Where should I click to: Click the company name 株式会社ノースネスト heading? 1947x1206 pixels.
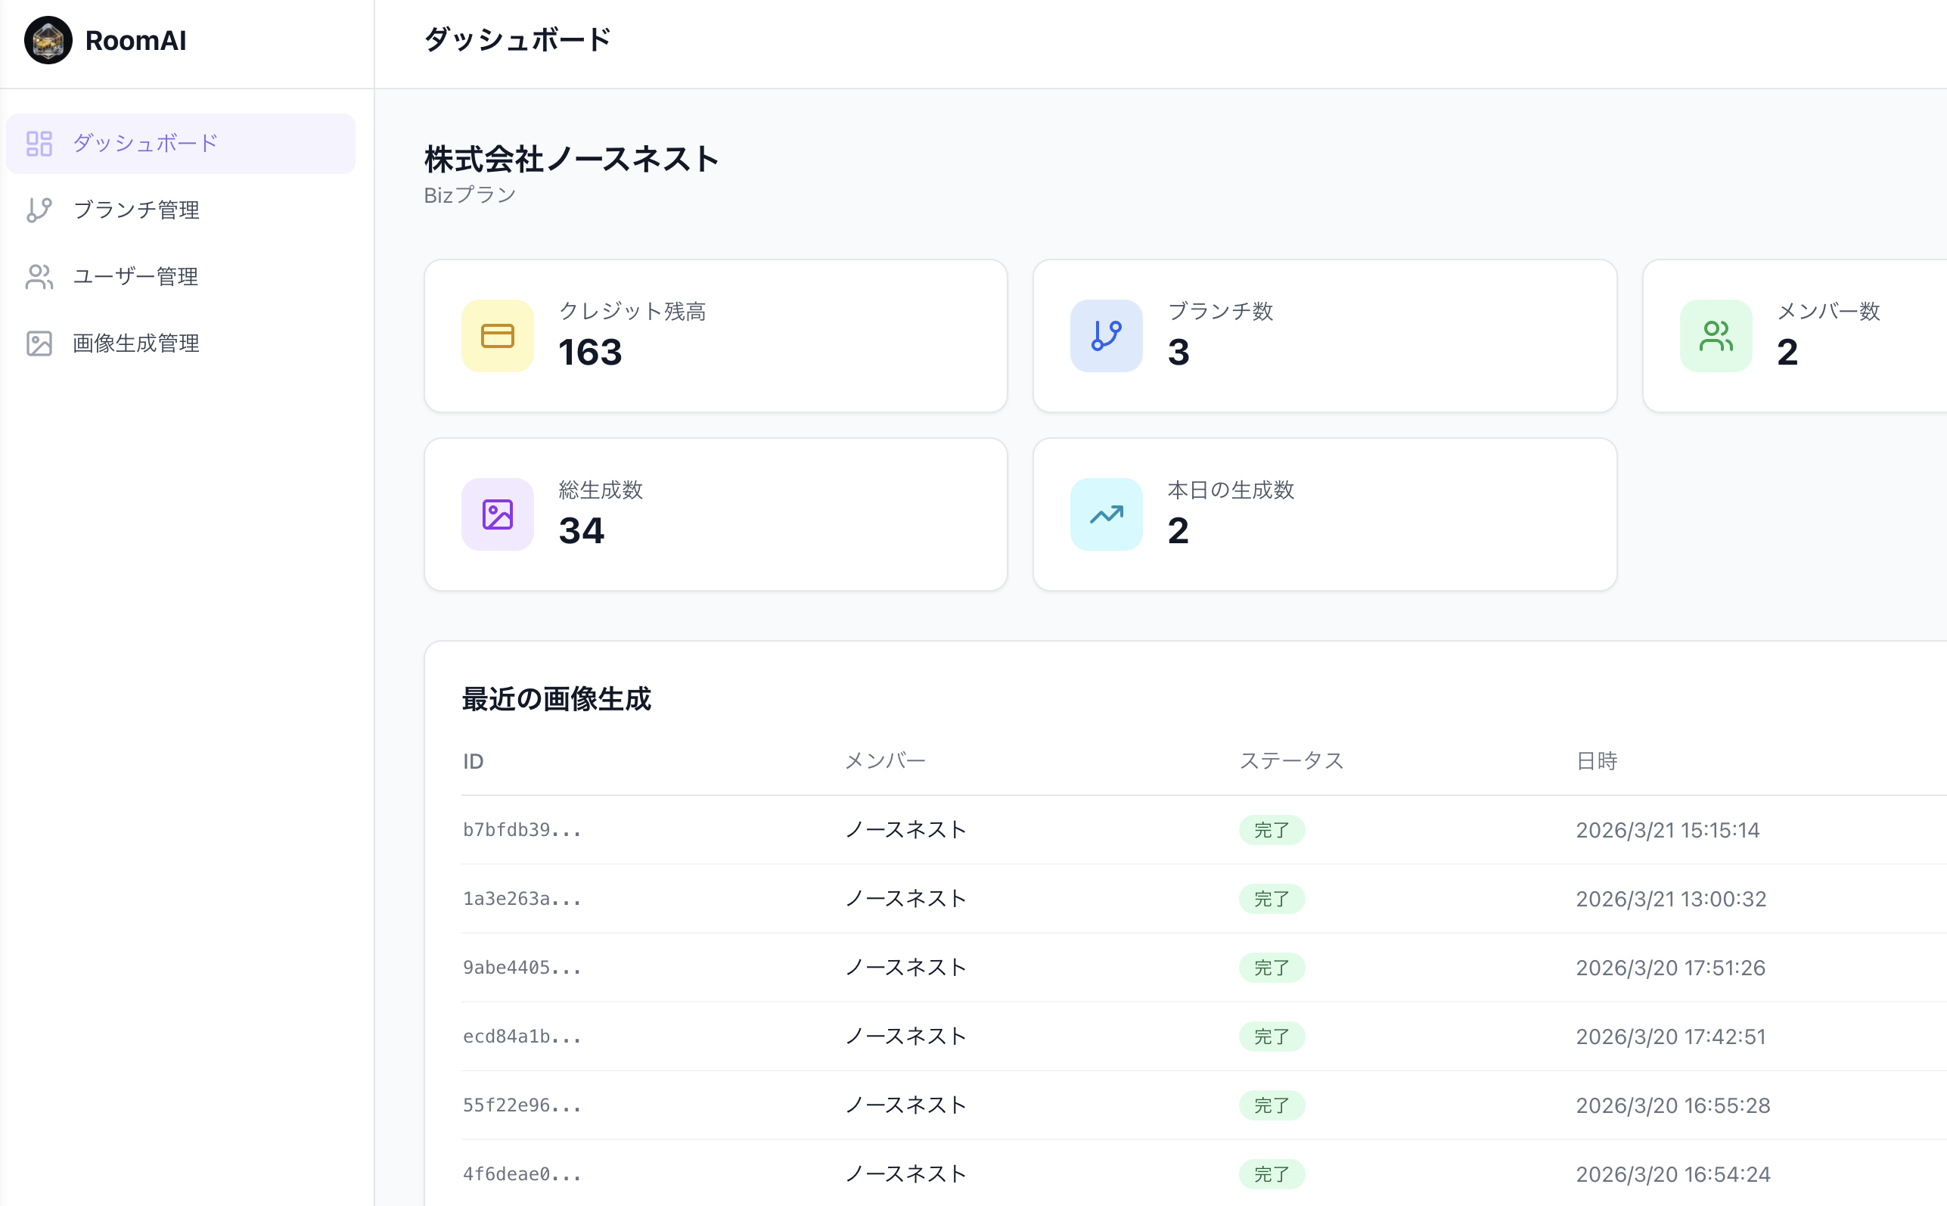click(570, 160)
